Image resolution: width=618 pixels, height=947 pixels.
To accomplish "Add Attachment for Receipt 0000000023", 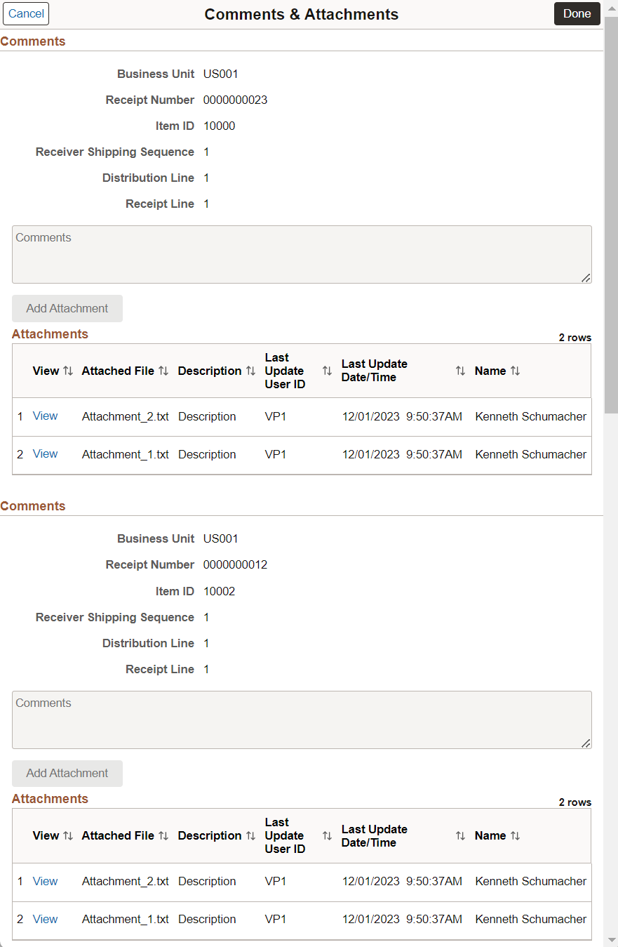I will (67, 308).
